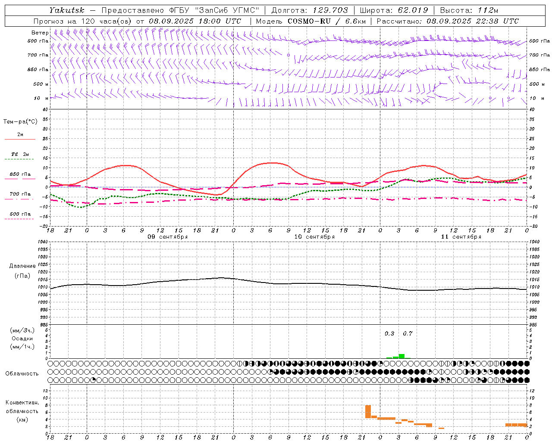
Task: Click the '0.3' precipitation amount value
Action: [x=389, y=334]
